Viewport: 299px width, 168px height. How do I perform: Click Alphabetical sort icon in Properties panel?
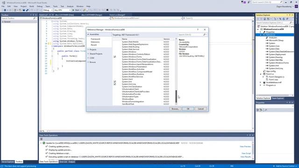click(262, 110)
